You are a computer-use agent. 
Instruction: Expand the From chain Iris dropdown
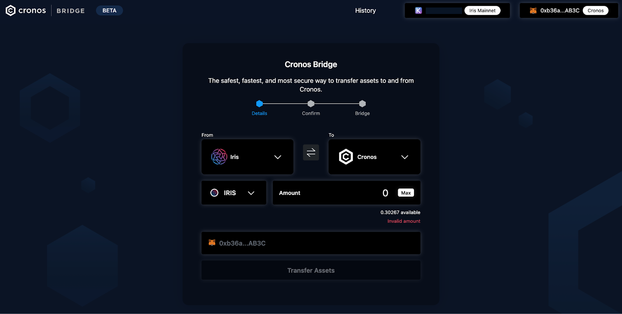tap(247, 157)
